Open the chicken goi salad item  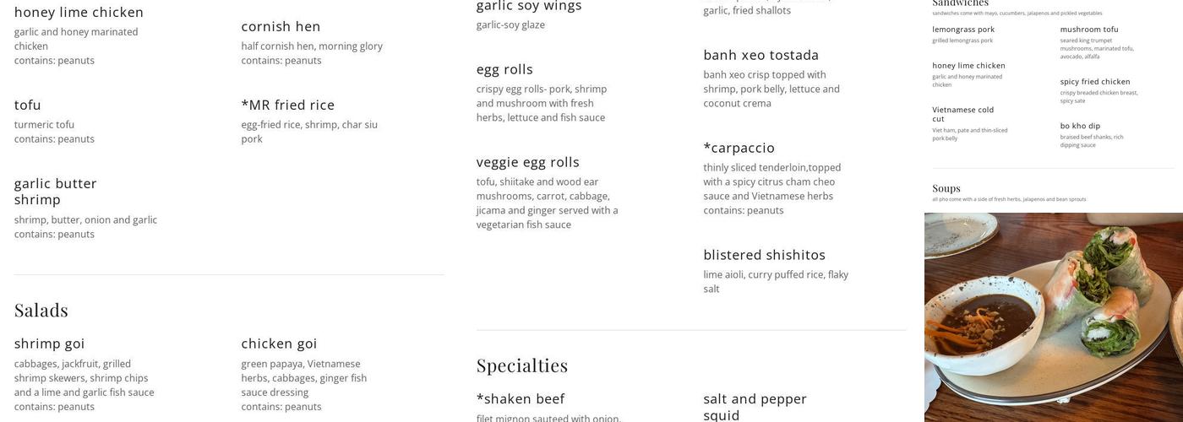coord(279,344)
